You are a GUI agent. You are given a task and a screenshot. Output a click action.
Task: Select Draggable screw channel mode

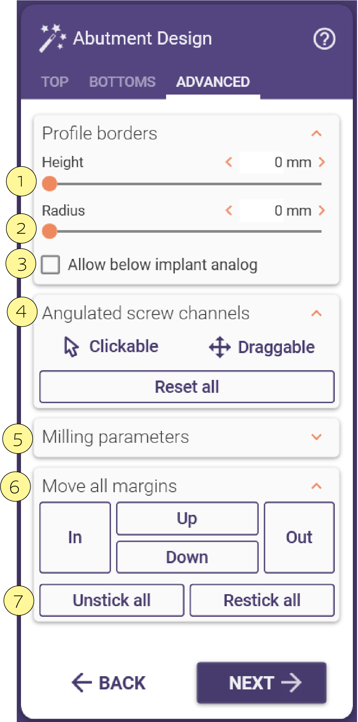[x=262, y=347]
